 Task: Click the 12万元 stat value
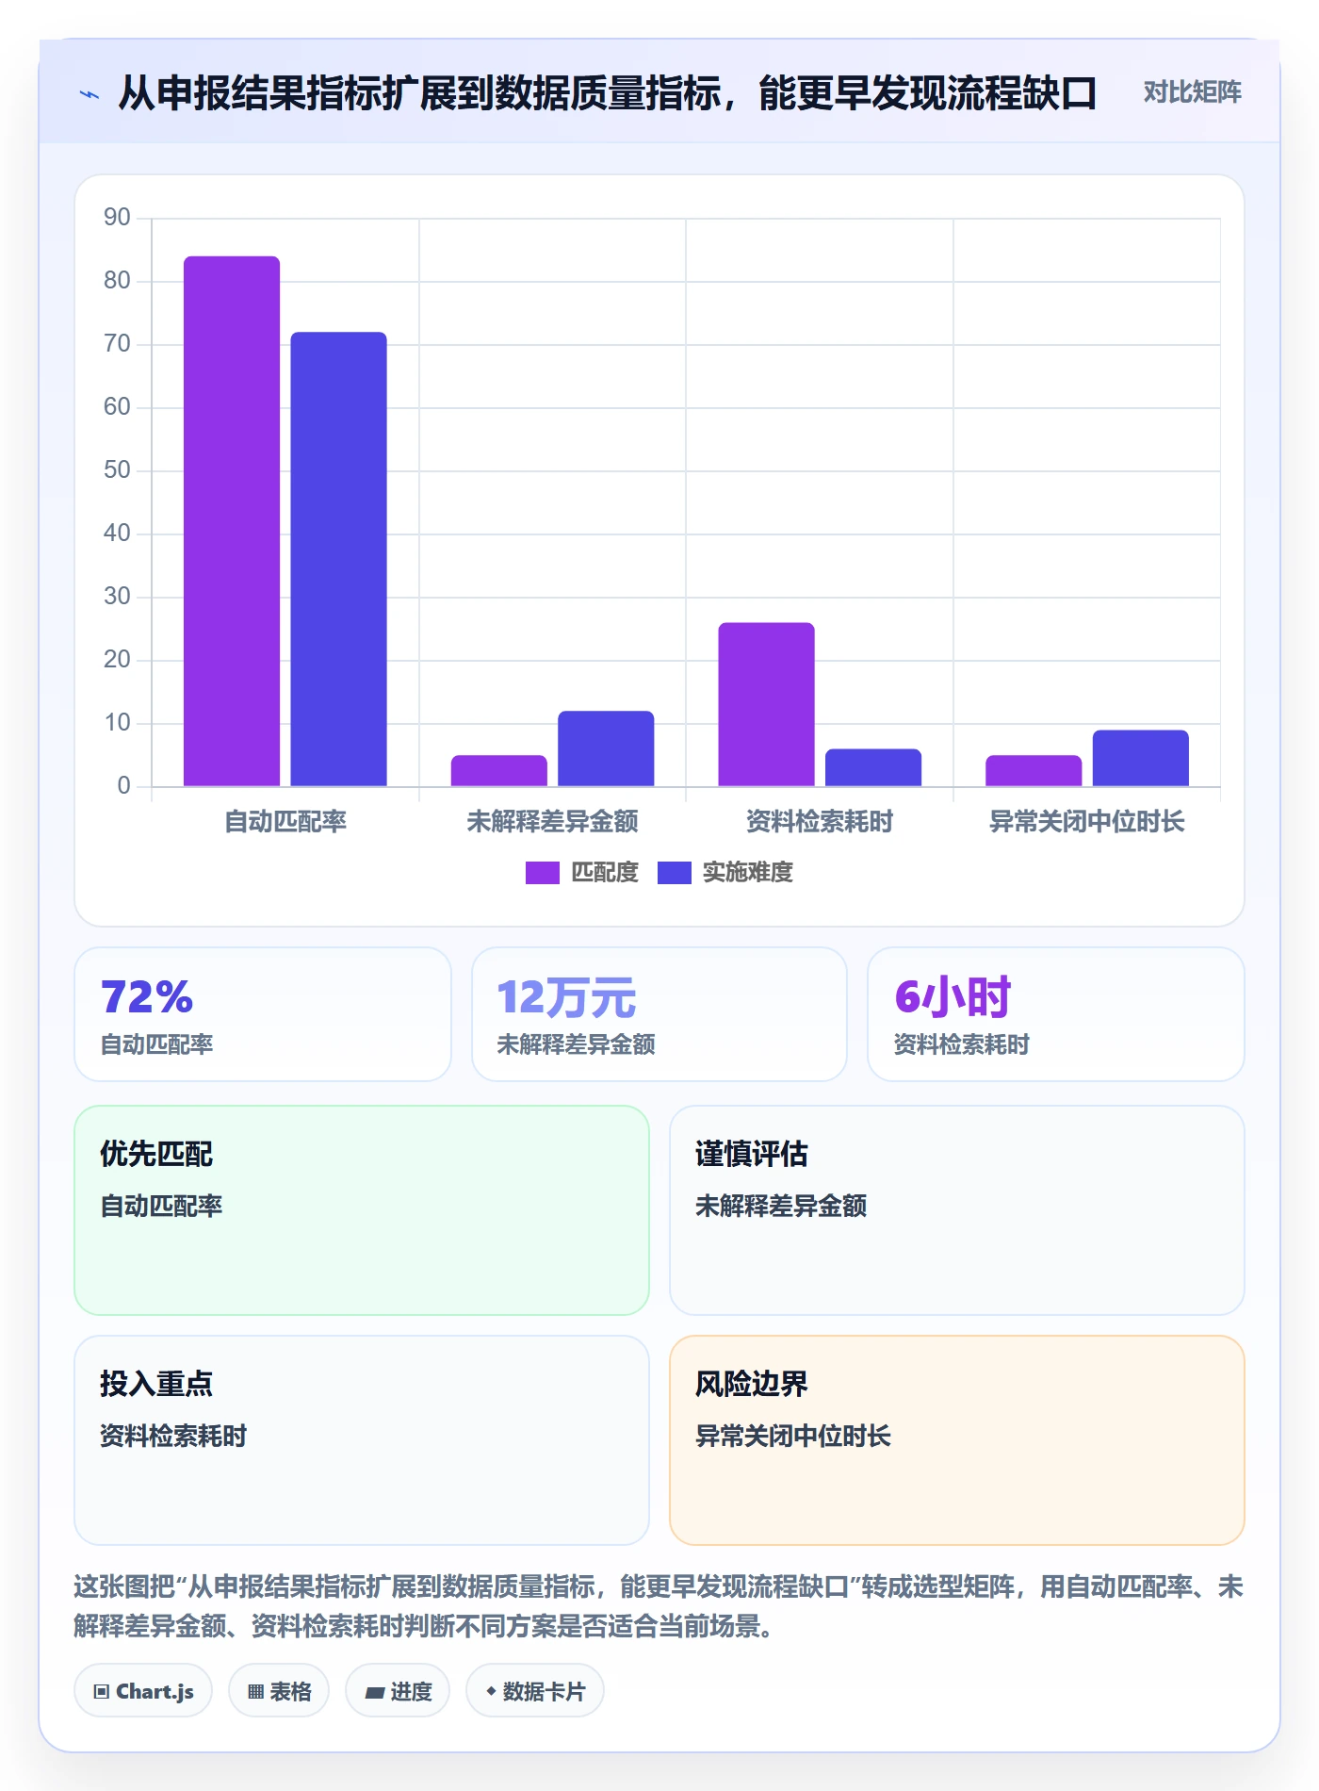(x=566, y=997)
